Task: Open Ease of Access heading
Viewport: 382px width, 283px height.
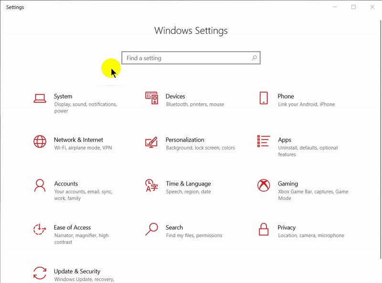Action: [73, 228]
